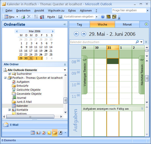Open the Journal folder
Image resolution: width=151 pixels, height=144 pixels.
[21, 98]
